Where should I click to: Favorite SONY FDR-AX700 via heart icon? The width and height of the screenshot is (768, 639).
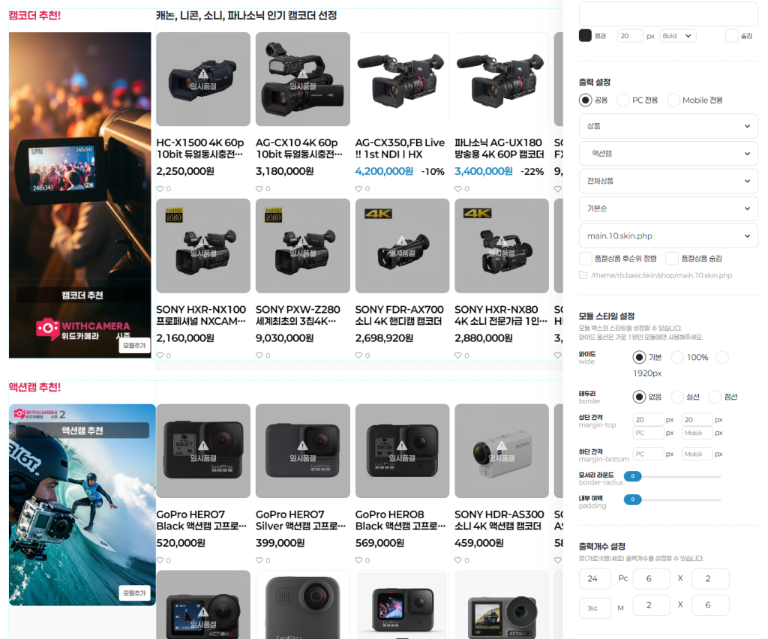coord(358,355)
